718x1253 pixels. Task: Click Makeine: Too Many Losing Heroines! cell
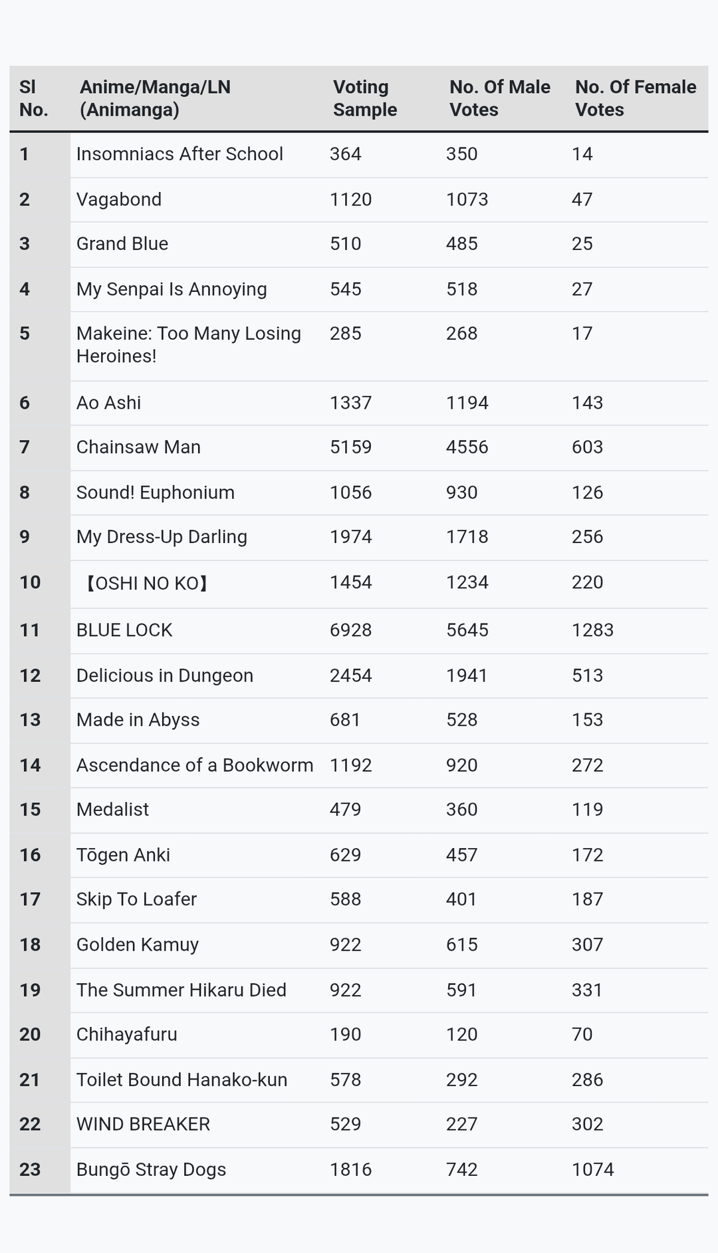(188, 345)
